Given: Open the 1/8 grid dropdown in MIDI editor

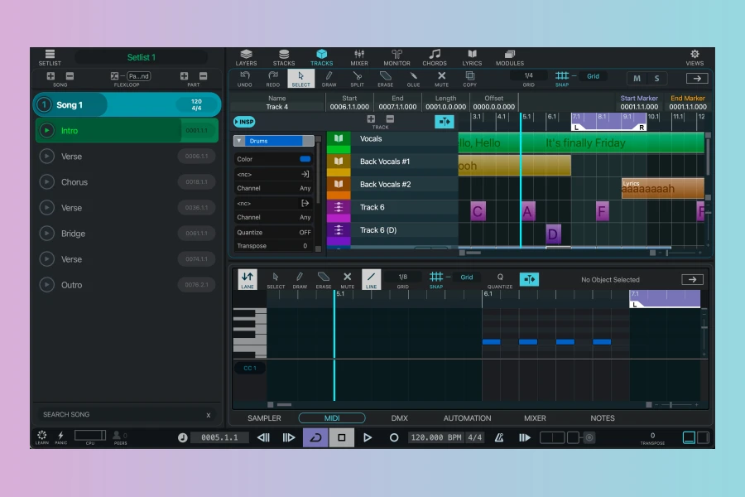Looking at the screenshot, I should tap(402, 277).
